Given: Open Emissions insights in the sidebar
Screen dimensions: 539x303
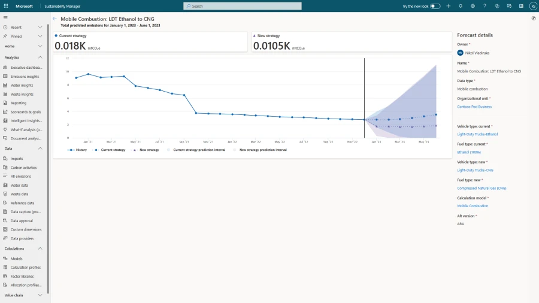Looking at the screenshot, I should [25, 77].
